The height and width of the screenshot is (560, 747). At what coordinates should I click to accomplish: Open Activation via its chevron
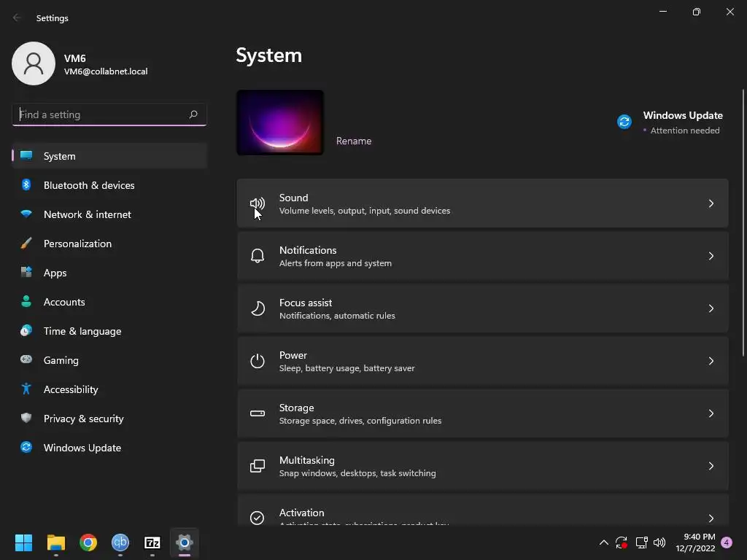coord(711,518)
